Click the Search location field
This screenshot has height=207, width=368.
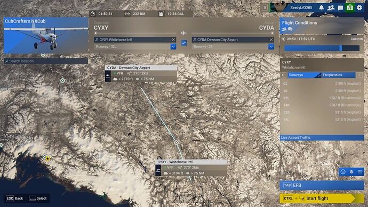pyautogui.click(x=46, y=61)
